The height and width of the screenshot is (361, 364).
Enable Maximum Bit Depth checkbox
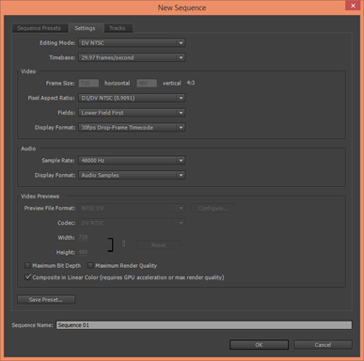click(27, 266)
